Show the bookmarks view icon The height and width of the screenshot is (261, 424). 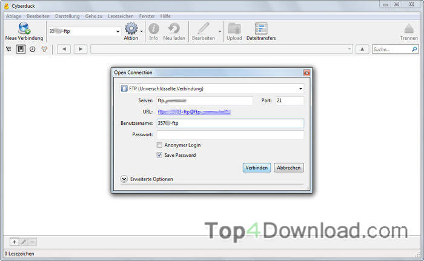click(21, 49)
